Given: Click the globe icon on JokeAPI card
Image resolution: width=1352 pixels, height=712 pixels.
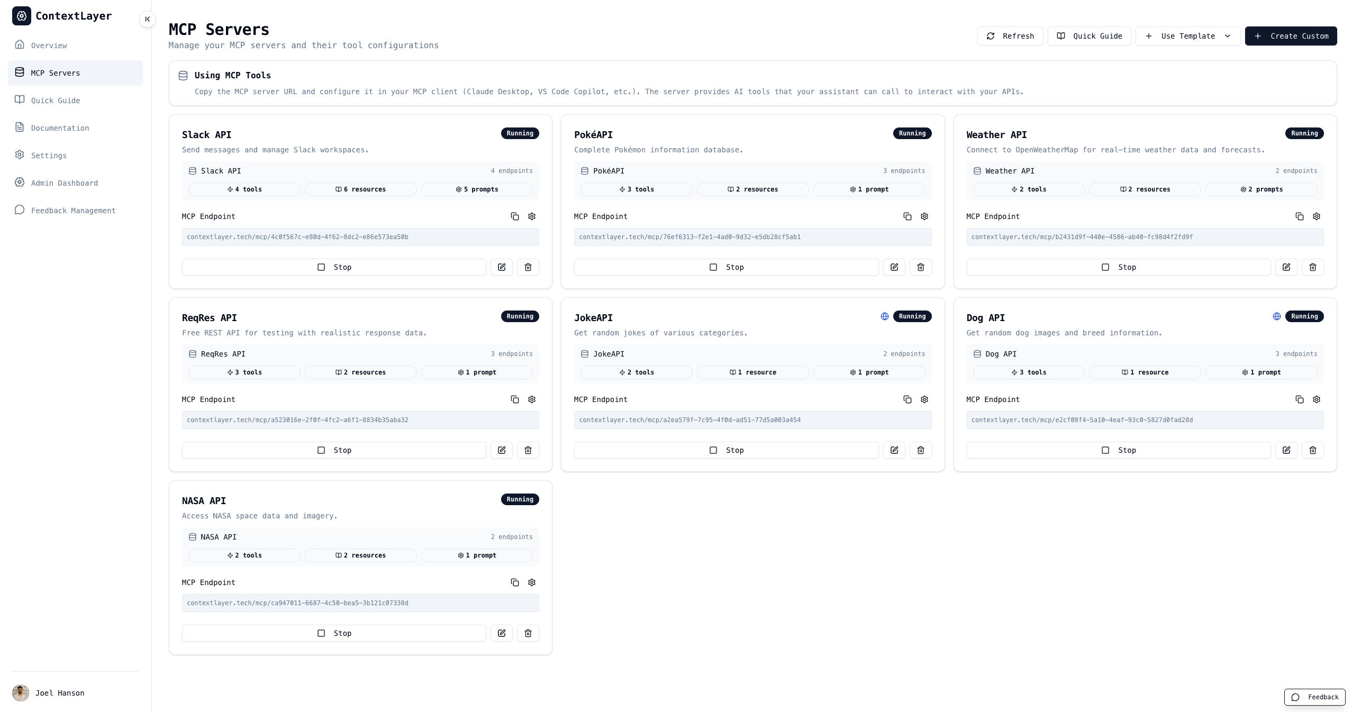Looking at the screenshot, I should (x=884, y=316).
